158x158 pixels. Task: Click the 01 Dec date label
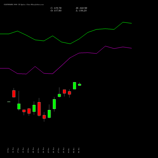69,150
